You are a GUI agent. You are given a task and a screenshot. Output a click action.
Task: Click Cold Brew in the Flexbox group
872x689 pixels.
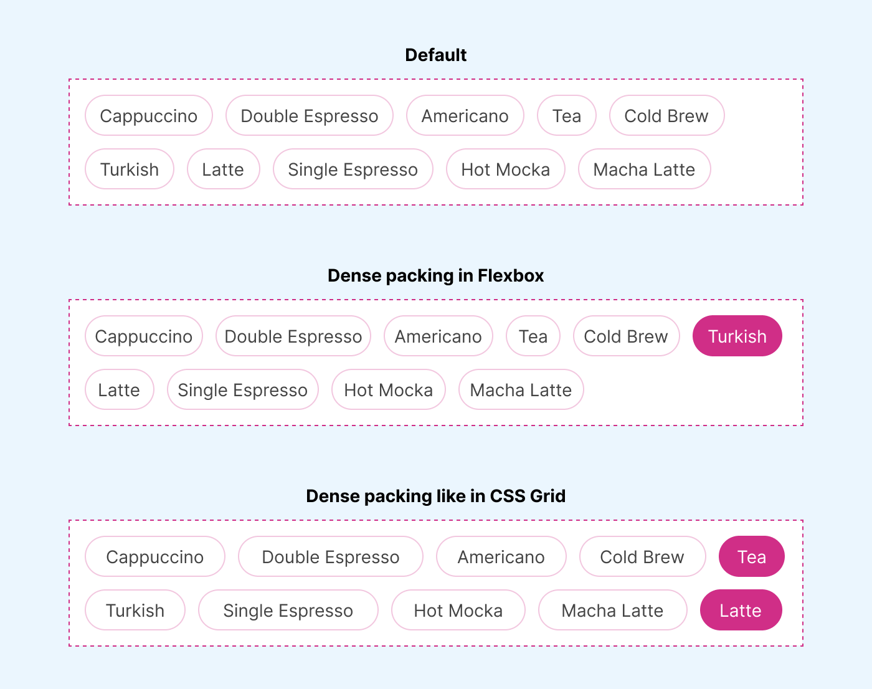tap(626, 336)
